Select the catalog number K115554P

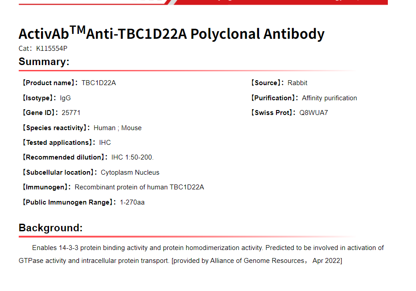pyautogui.click(x=52, y=49)
